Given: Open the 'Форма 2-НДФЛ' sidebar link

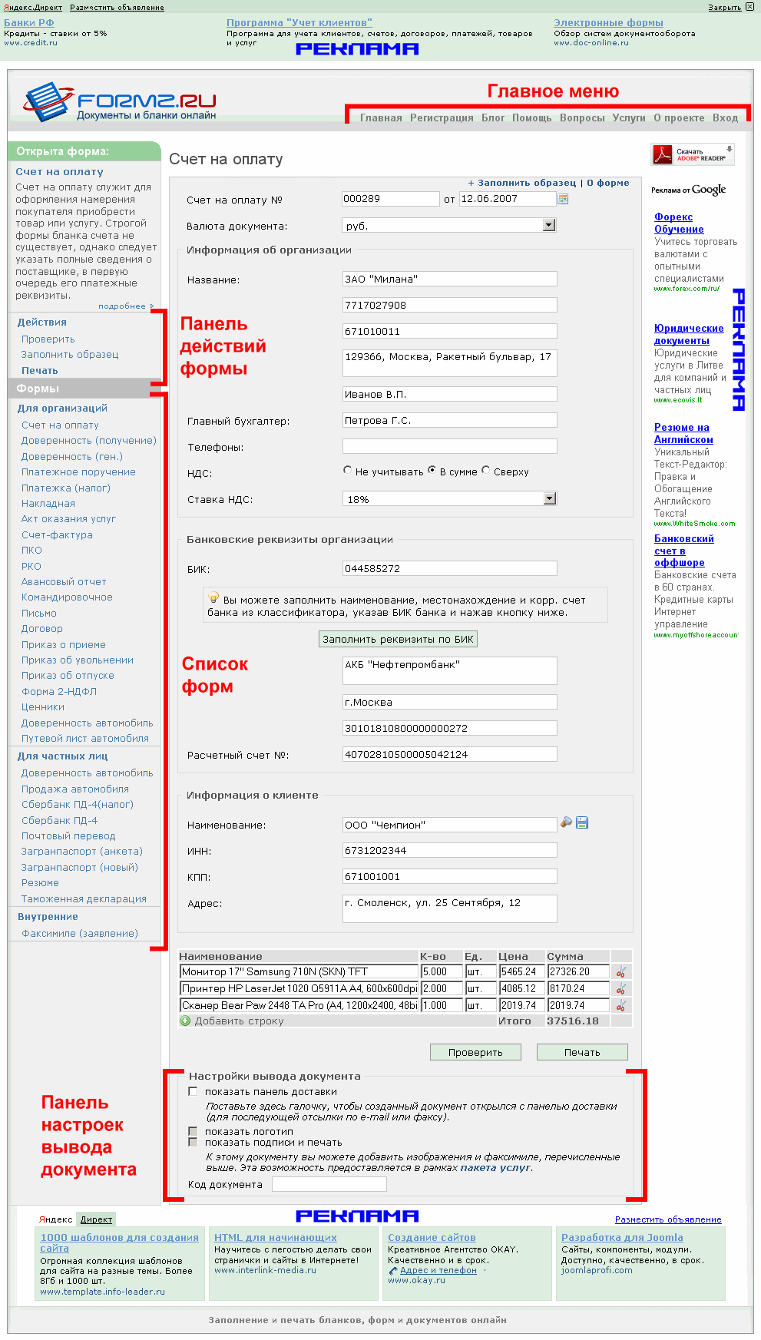Looking at the screenshot, I should 59,692.
